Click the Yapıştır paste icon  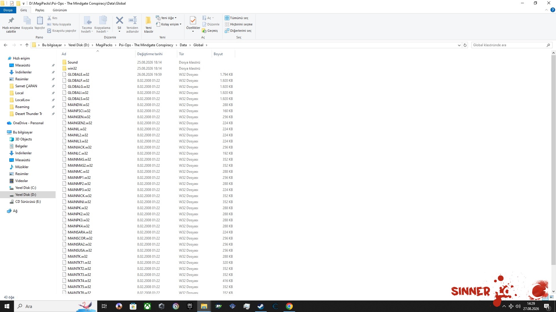click(x=40, y=21)
